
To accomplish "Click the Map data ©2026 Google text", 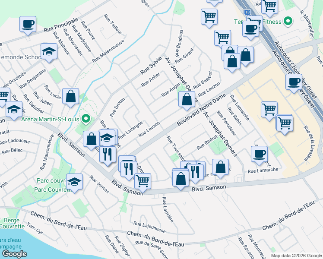I will click(x=296, y=256).
